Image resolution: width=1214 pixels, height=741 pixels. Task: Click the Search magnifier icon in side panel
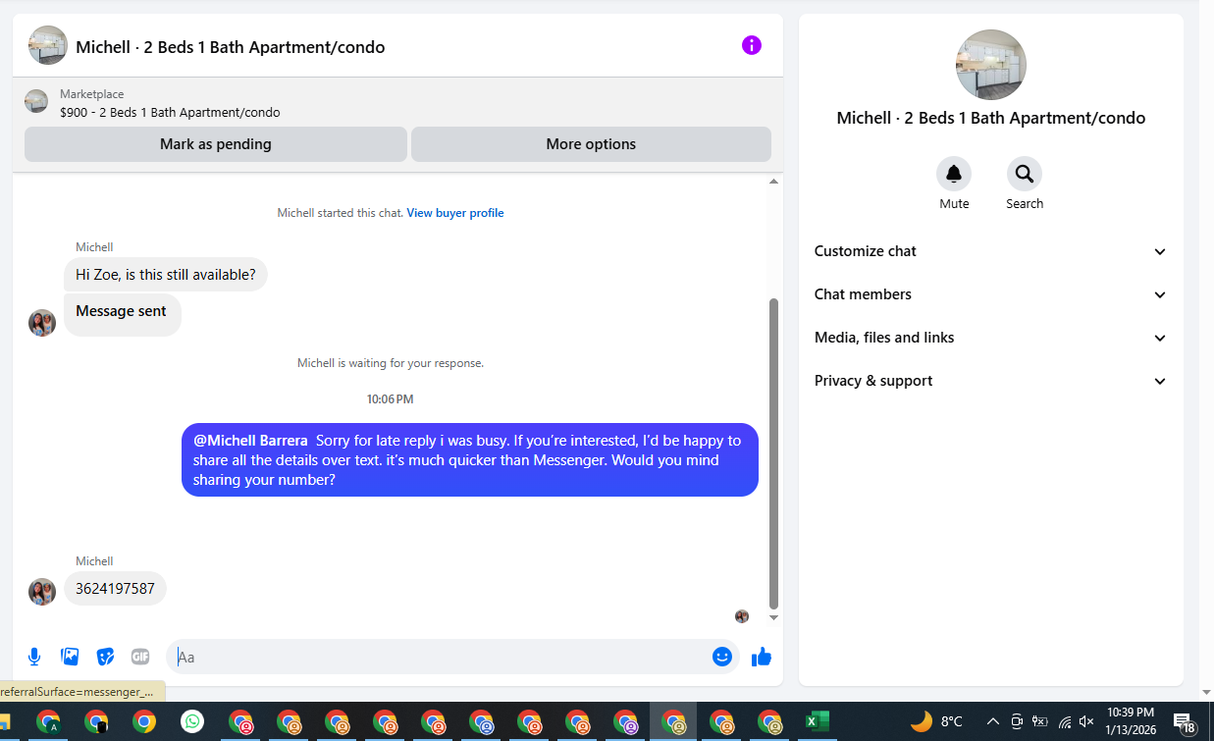pos(1025,174)
